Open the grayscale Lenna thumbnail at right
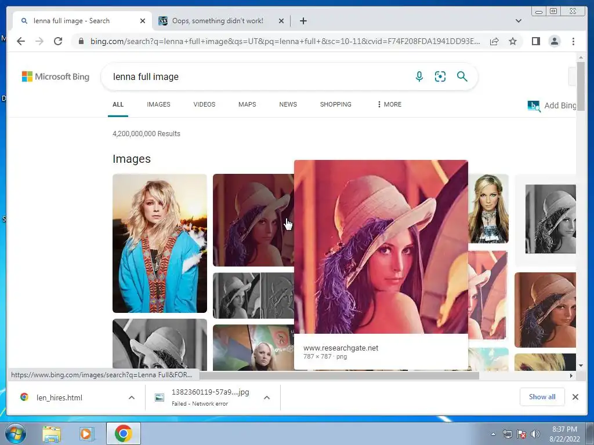This screenshot has height=445, width=594. [x=550, y=219]
